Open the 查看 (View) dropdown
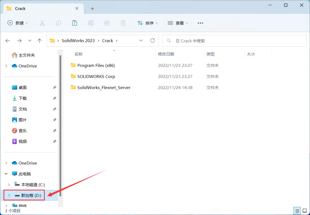The height and width of the screenshot is (215, 310). click(178, 23)
